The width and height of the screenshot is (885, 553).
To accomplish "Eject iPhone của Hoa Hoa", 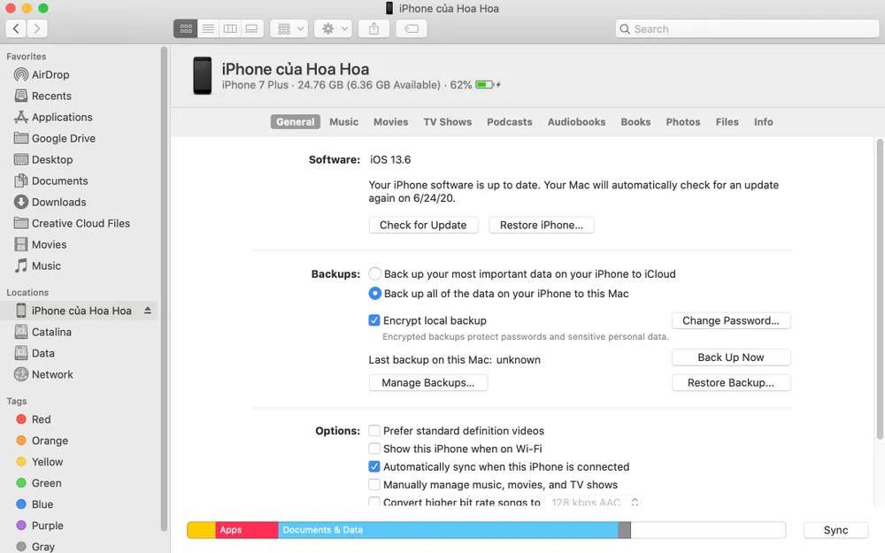I will click(147, 311).
